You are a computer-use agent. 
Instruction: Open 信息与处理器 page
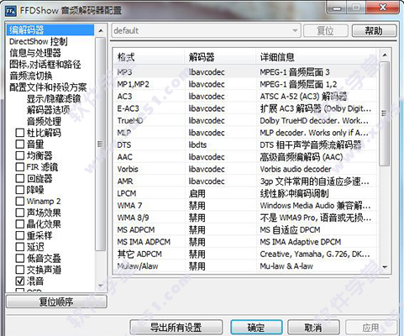click(x=35, y=53)
